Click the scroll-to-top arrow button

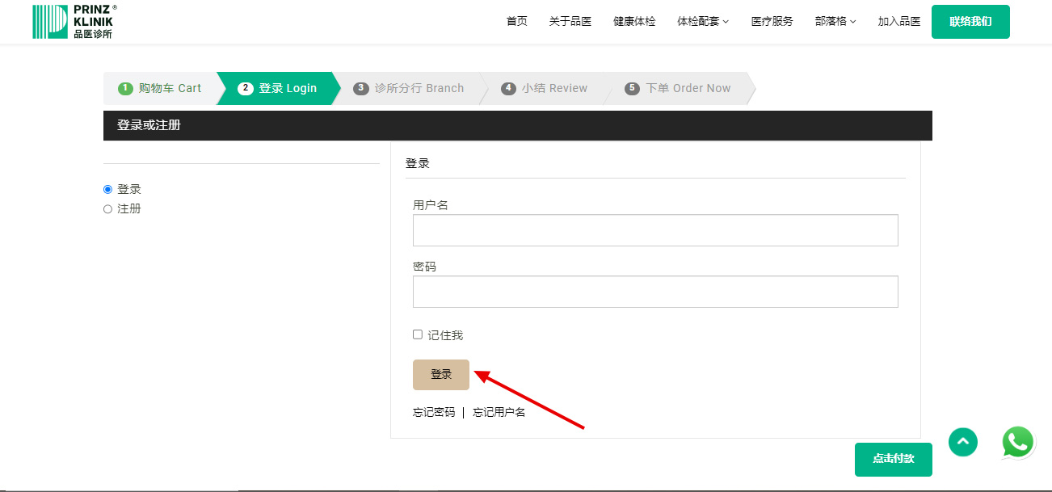962,442
